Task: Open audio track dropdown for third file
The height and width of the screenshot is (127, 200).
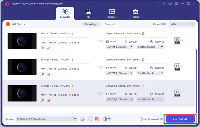Action: click(x=119, y=99)
